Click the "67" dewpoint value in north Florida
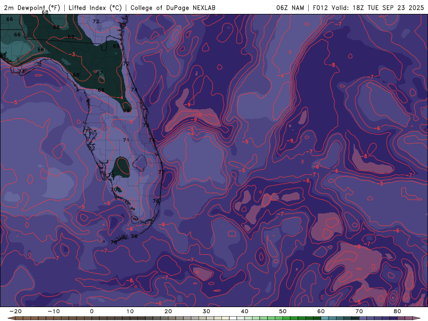Viewport: 428px width, 321px height. point(100,73)
